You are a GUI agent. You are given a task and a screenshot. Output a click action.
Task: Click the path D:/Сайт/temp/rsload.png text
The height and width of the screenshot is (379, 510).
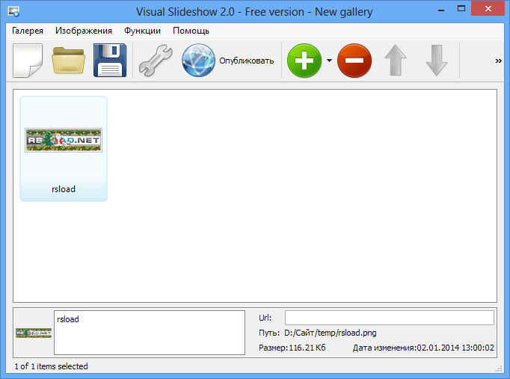point(330,333)
